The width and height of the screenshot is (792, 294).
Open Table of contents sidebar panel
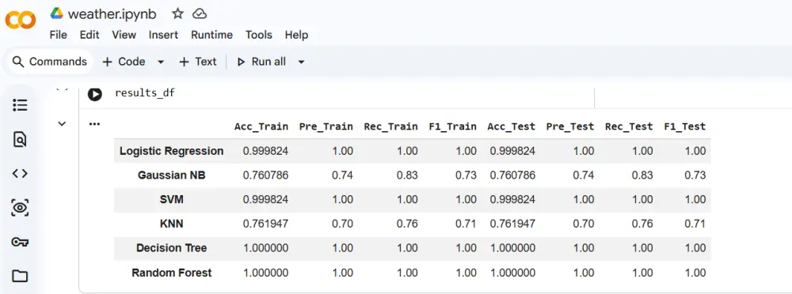point(20,105)
